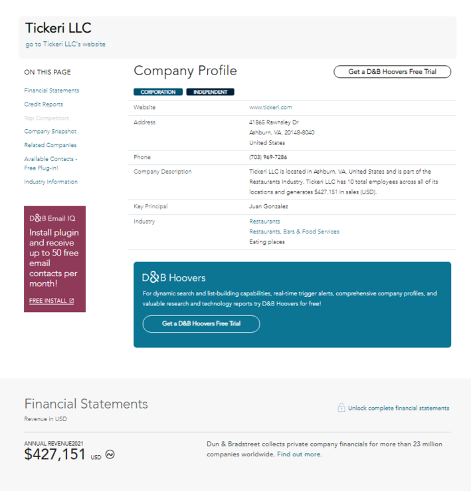Screen dimensions: 471x499
Task: Follow the 'go to Tickeri LLC's website' link
Action: tap(65, 45)
